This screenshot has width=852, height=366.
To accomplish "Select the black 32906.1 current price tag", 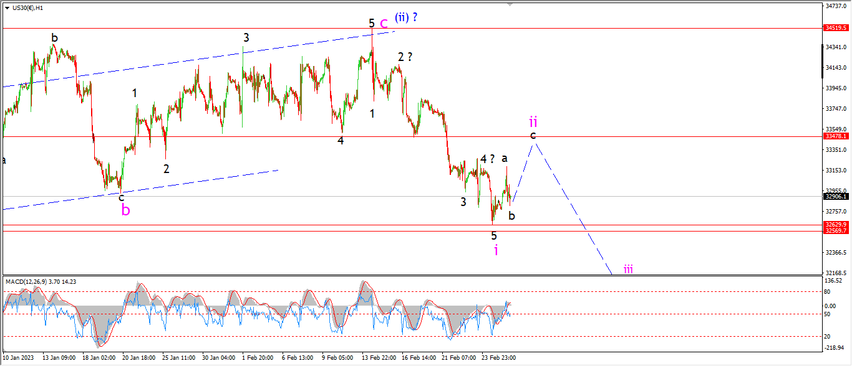I will click(x=836, y=196).
